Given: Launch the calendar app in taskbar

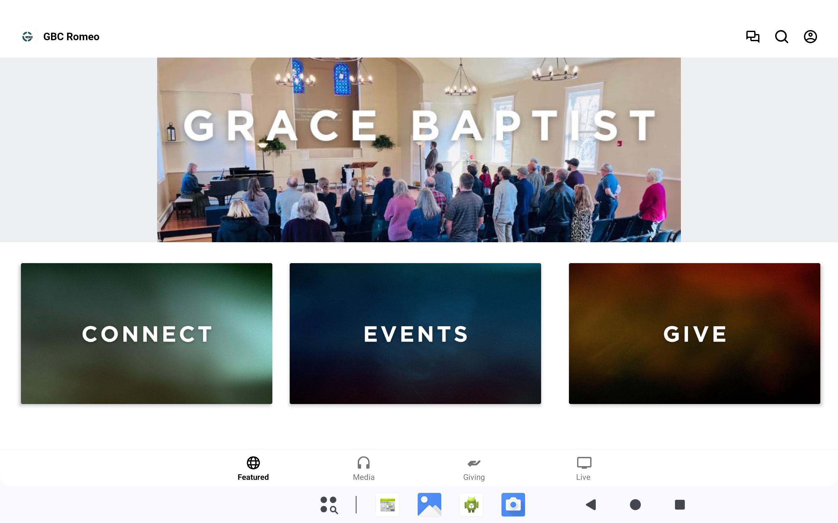Looking at the screenshot, I should [x=388, y=505].
